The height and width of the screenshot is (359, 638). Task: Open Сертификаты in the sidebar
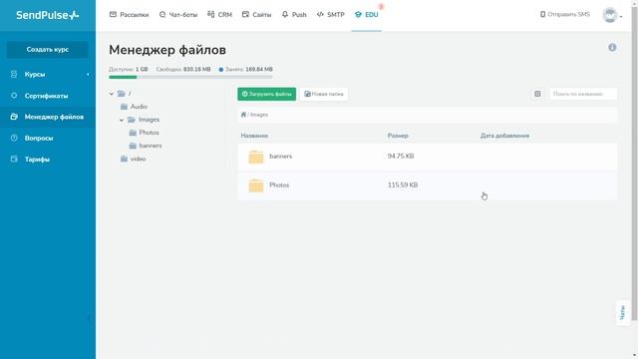coord(47,96)
